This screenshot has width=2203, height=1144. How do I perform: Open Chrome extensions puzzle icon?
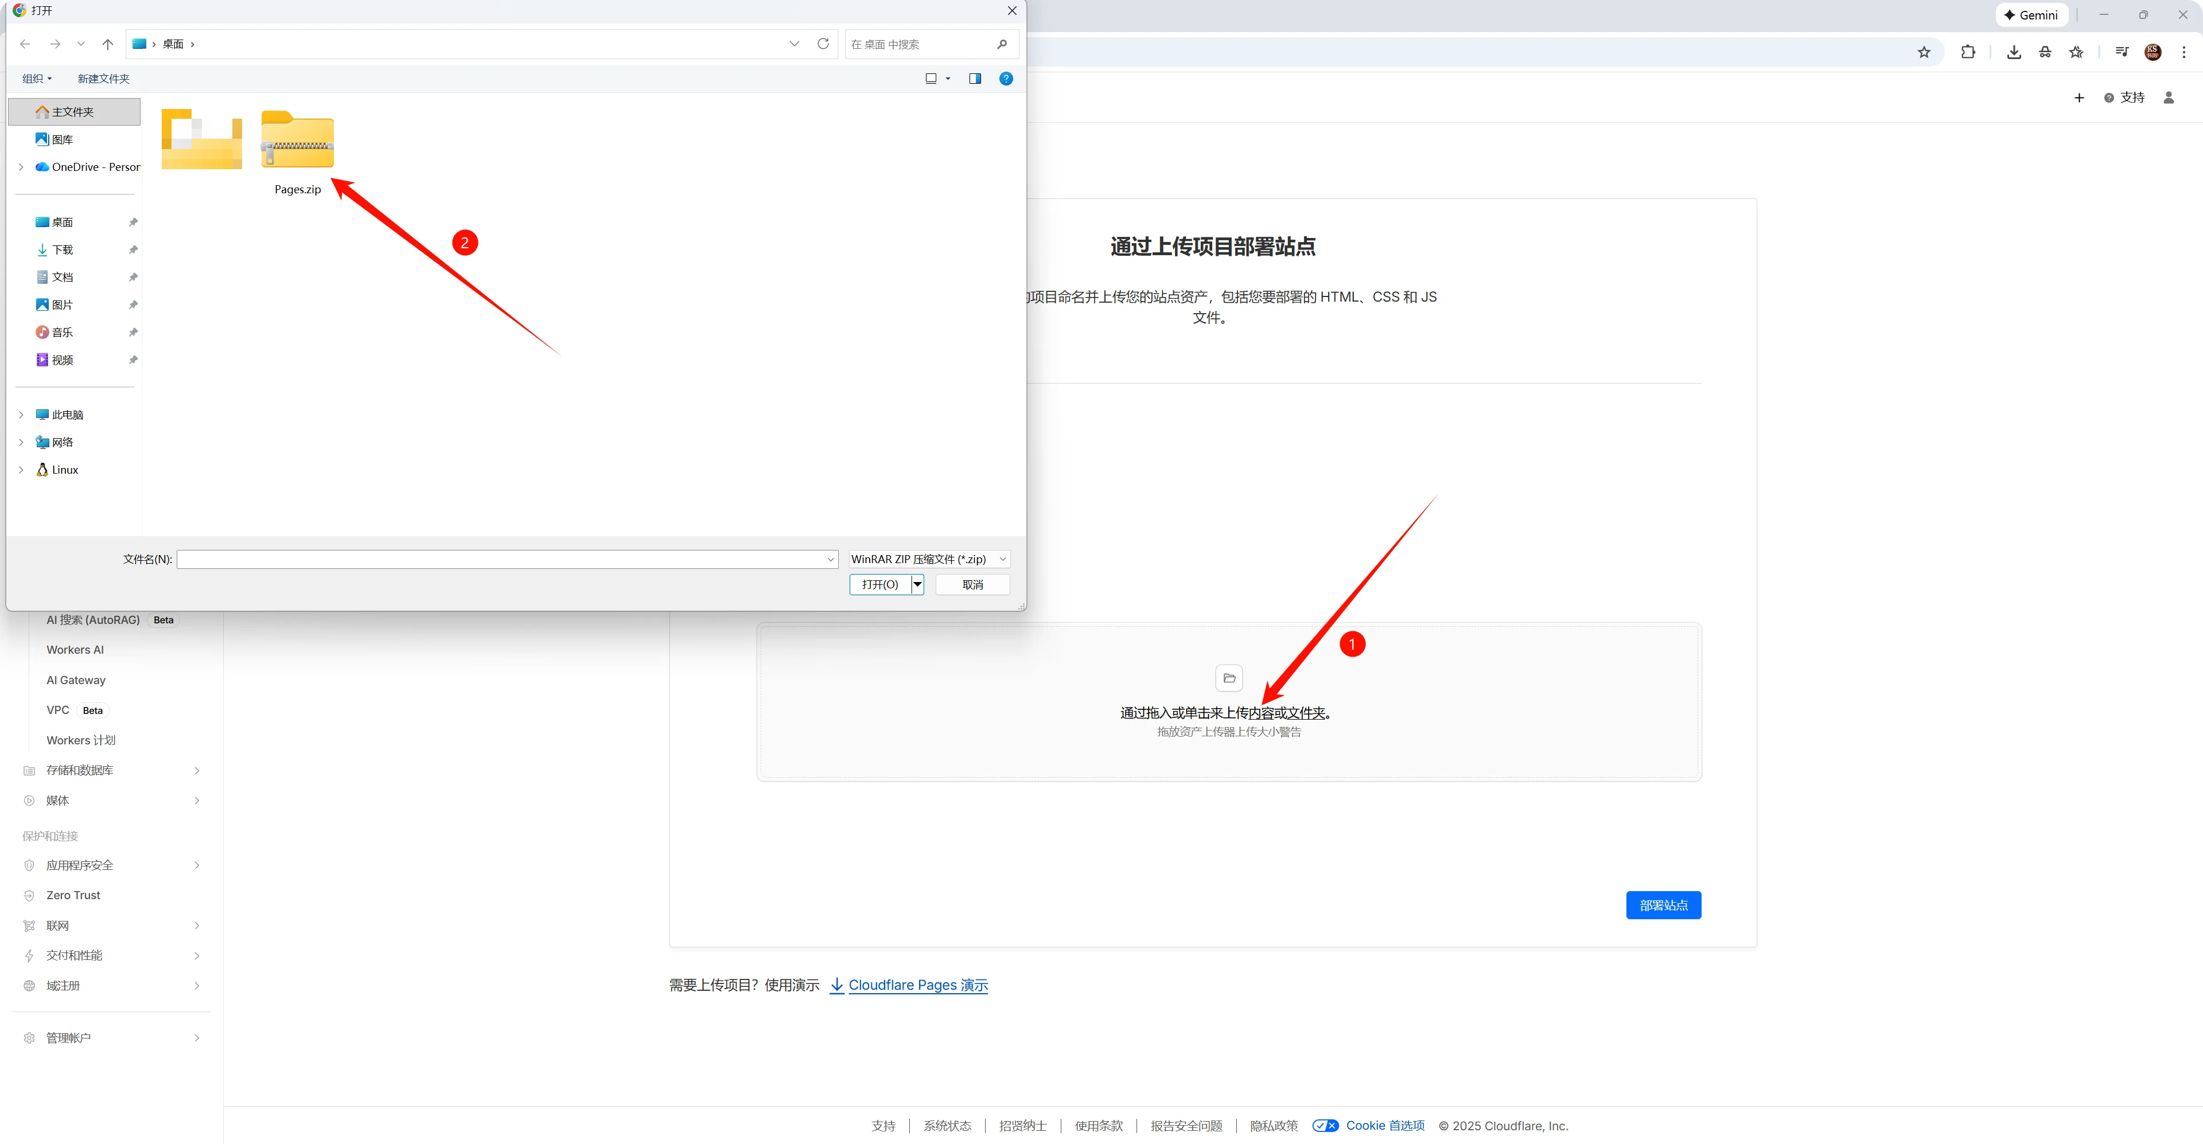pyautogui.click(x=1967, y=52)
